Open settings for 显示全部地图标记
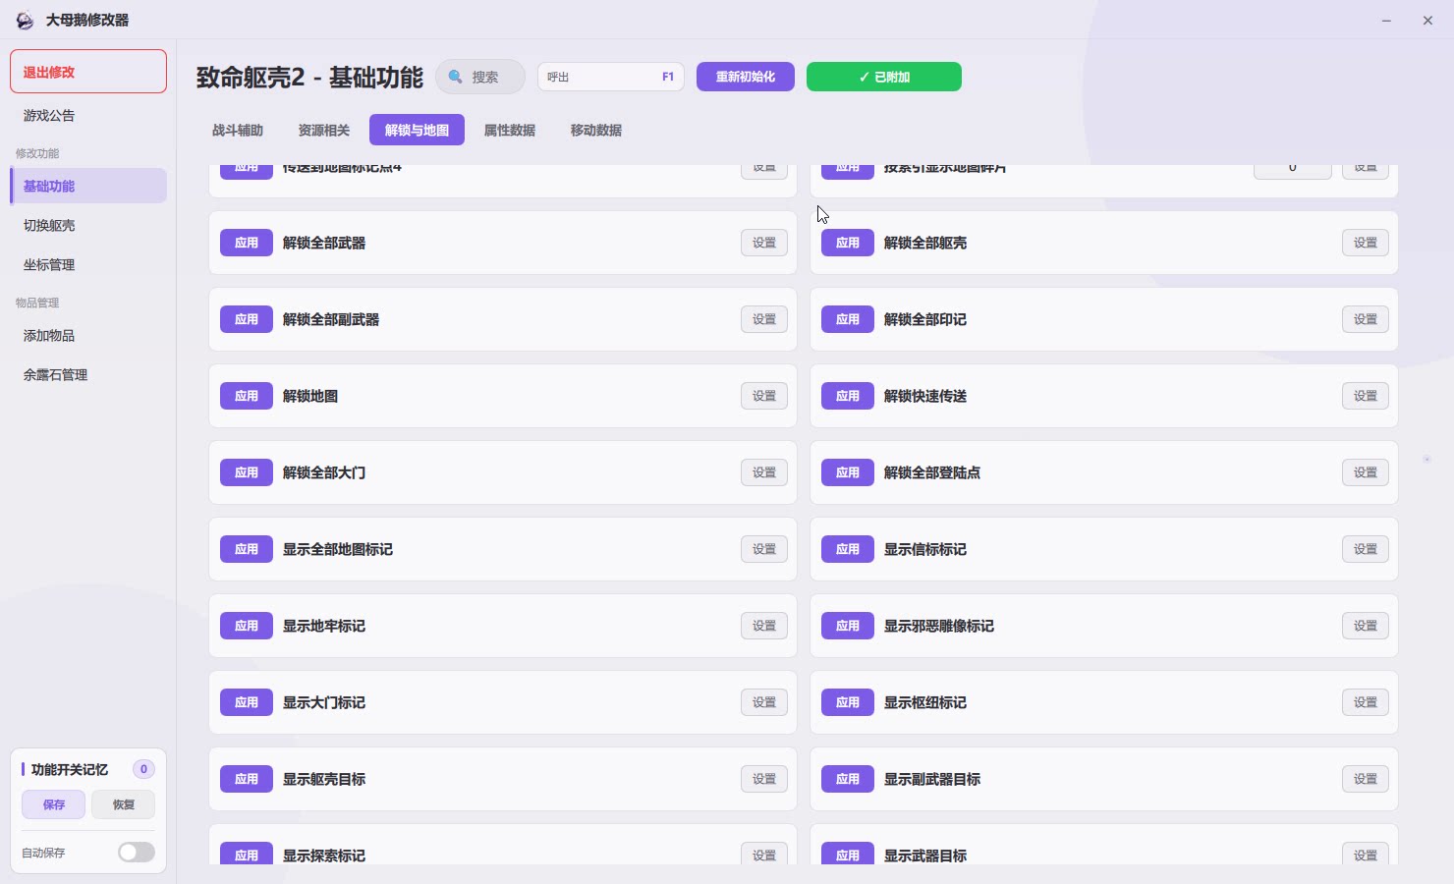This screenshot has width=1454, height=884. (764, 549)
